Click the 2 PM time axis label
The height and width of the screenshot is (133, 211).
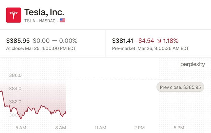click(x=140, y=127)
